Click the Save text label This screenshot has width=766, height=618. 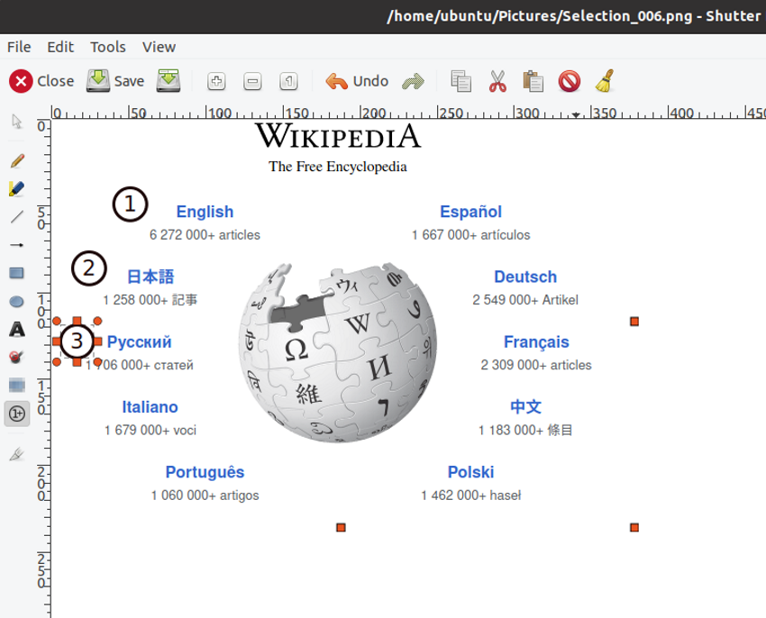click(129, 81)
